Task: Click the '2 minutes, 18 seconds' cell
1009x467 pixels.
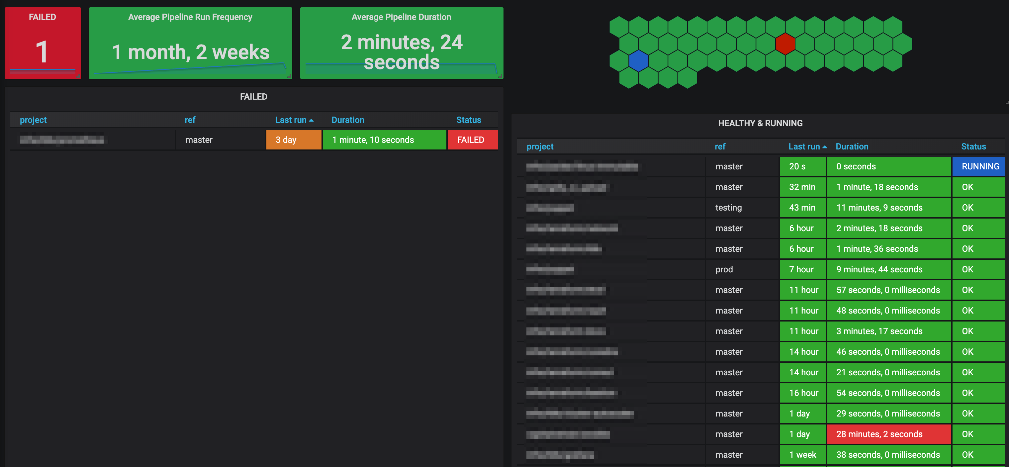Action: [x=889, y=229]
